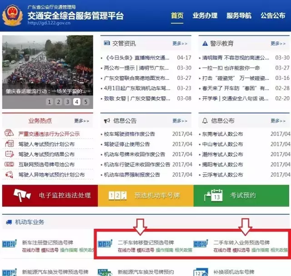
Task: Open 两公布一提示 清明节广东 article
Action: (x=136, y=68)
